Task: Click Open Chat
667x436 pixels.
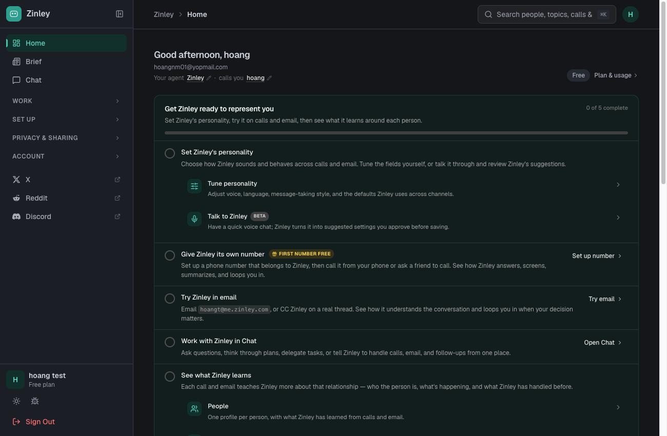Action: coord(603,342)
